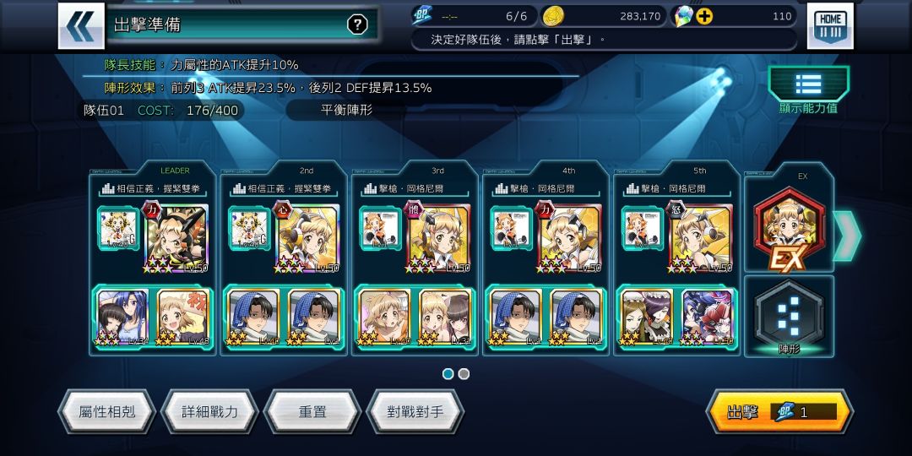
Task: Open the HOME button
Action: click(x=830, y=26)
